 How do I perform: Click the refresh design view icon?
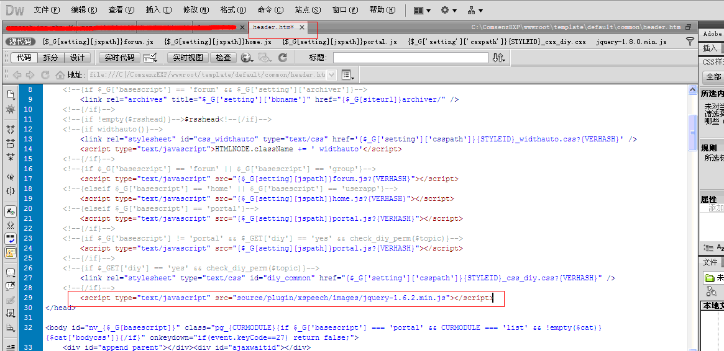283,58
